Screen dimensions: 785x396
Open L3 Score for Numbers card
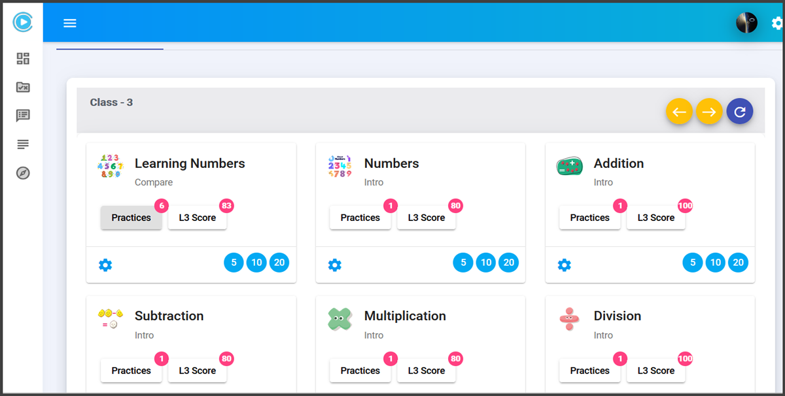pos(426,218)
